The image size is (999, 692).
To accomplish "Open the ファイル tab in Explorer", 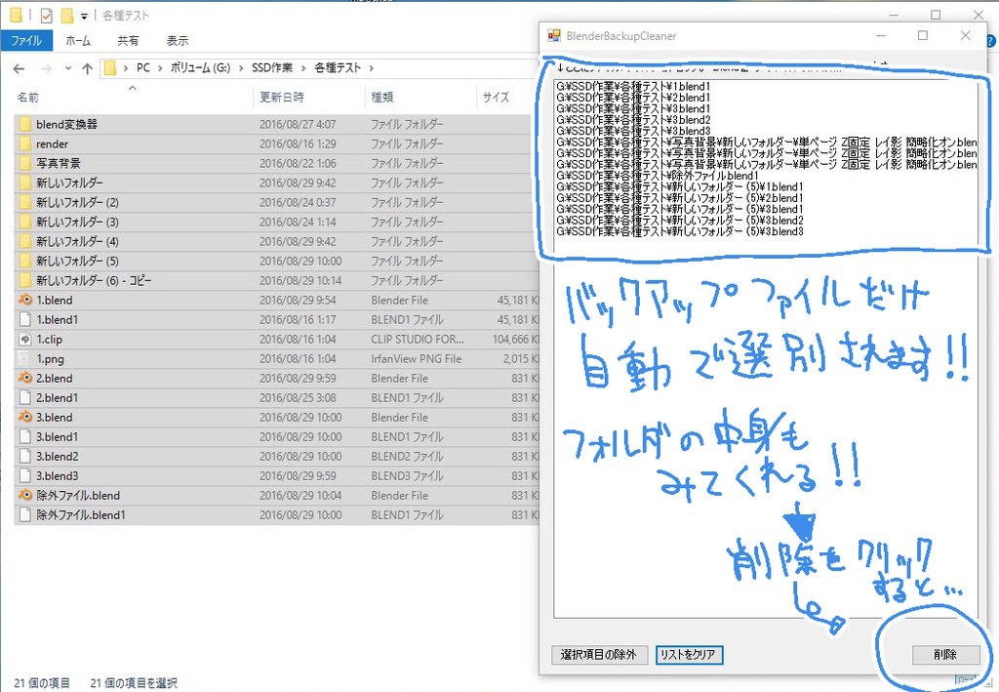I will point(26,41).
